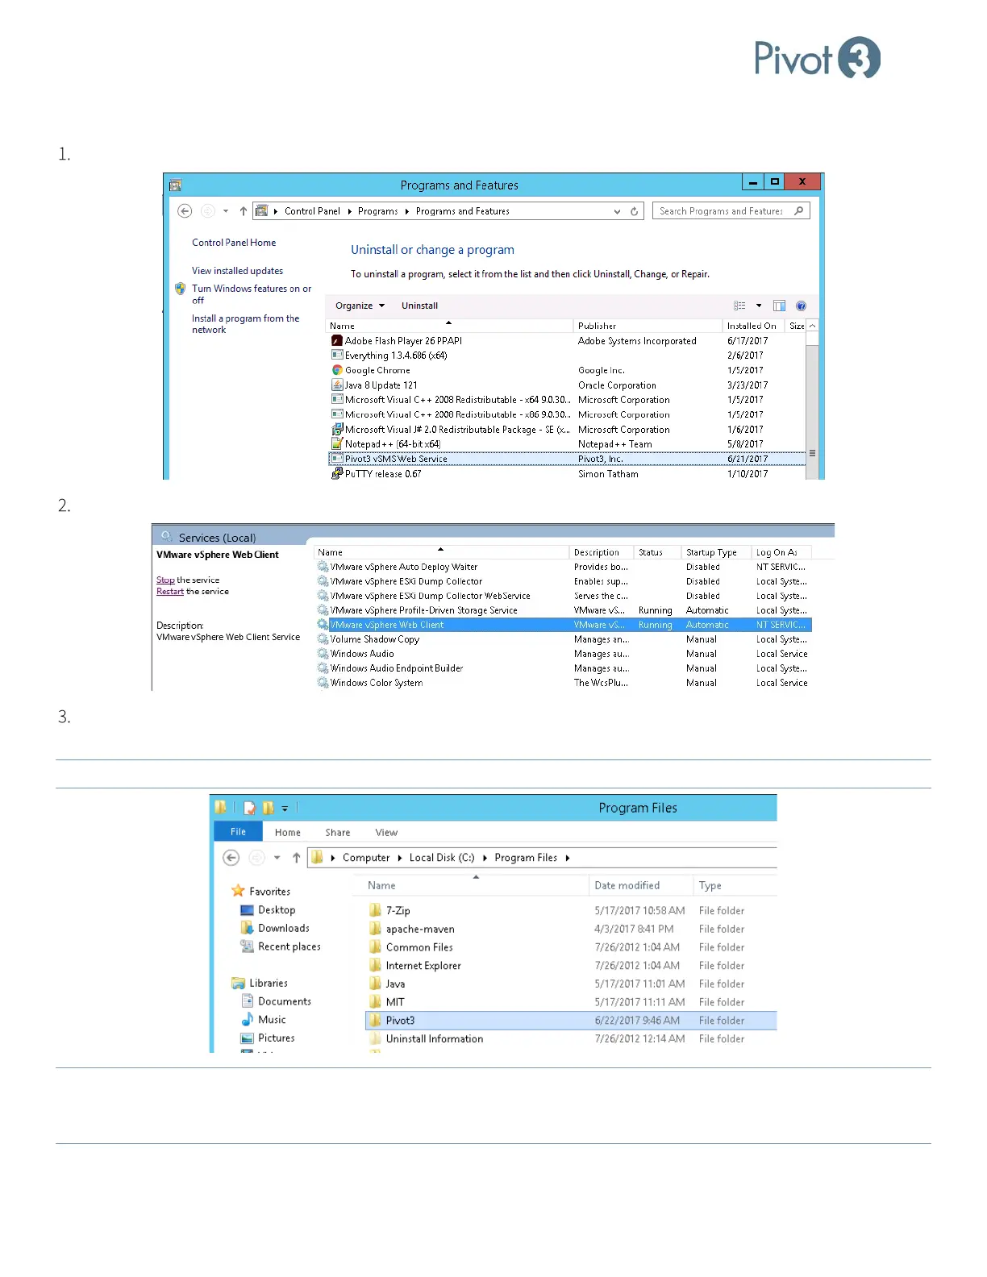
Task: Select VMware vSphere Web Client service
Action: coord(564,625)
